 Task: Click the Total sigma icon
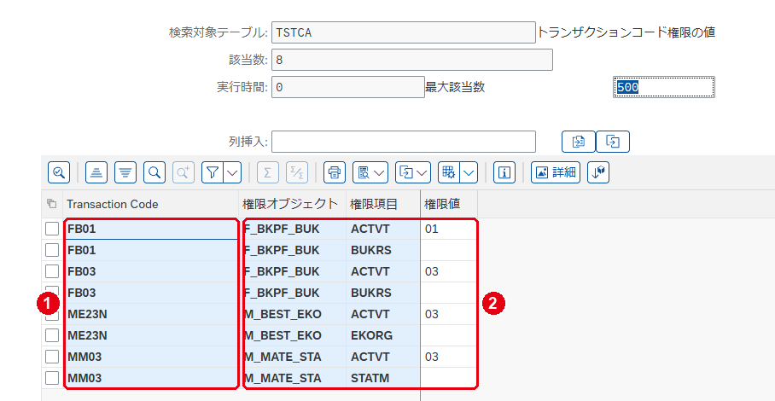tap(268, 172)
